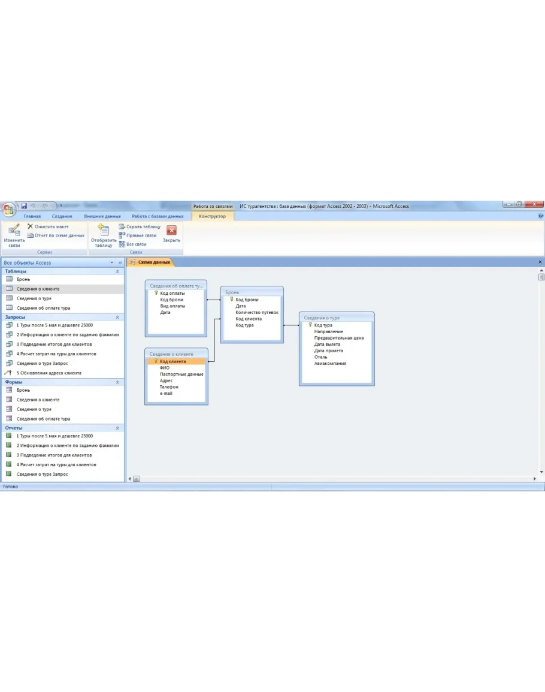The image size is (545, 692).
Task: Collapse the Таблицы group
Action: tap(117, 271)
